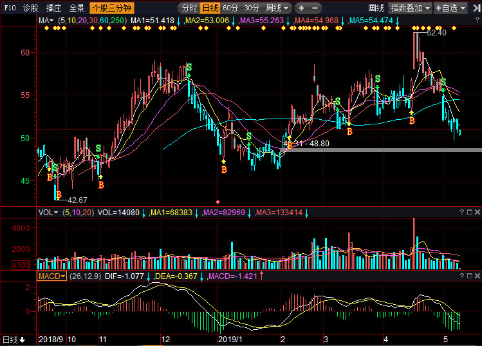482x346 pixels.
Task: Add stock via +自选 button
Action: click(450, 8)
